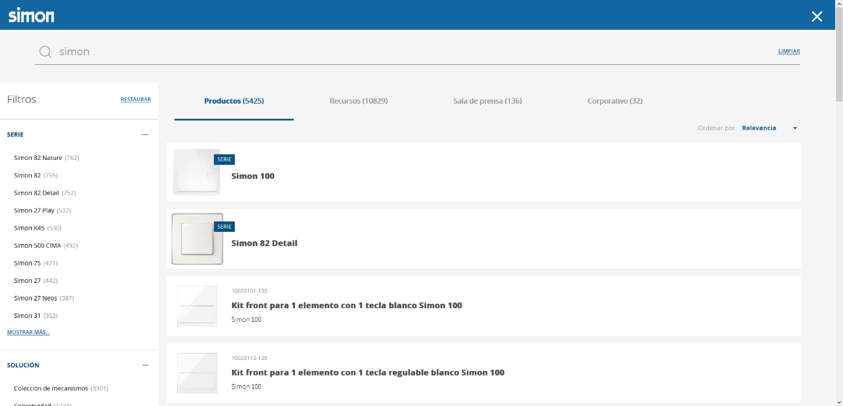Click Simon 82 Detail switch thumbnail
The width and height of the screenshot is (843, 406).
click(197, 239)
